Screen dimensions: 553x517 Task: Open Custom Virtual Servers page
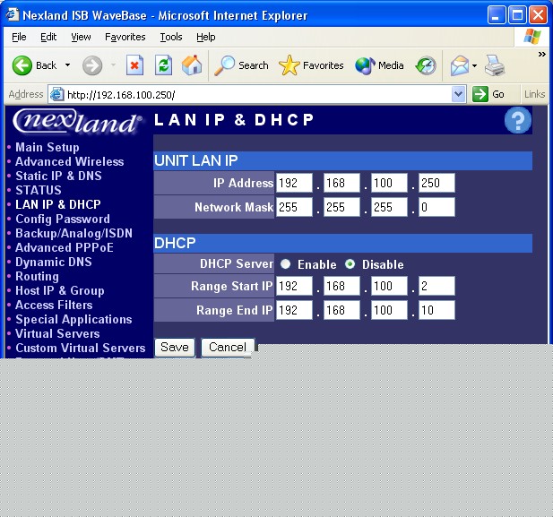pyautogui.click(x=80, y=348)
